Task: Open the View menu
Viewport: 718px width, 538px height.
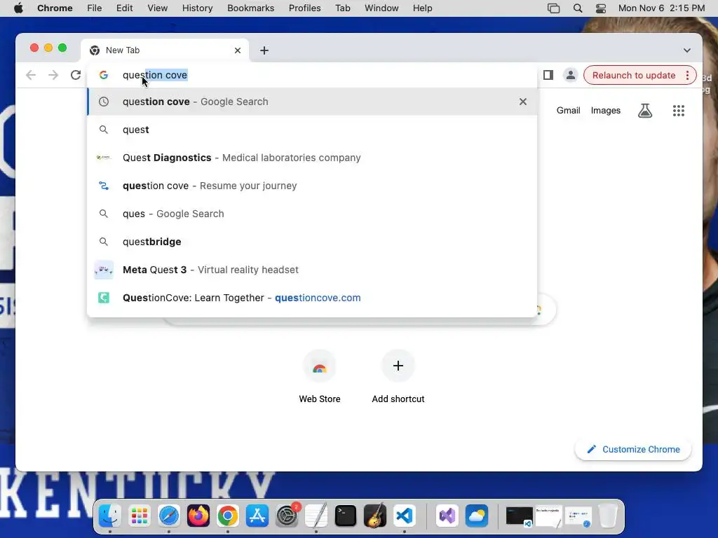Action: 157,8
